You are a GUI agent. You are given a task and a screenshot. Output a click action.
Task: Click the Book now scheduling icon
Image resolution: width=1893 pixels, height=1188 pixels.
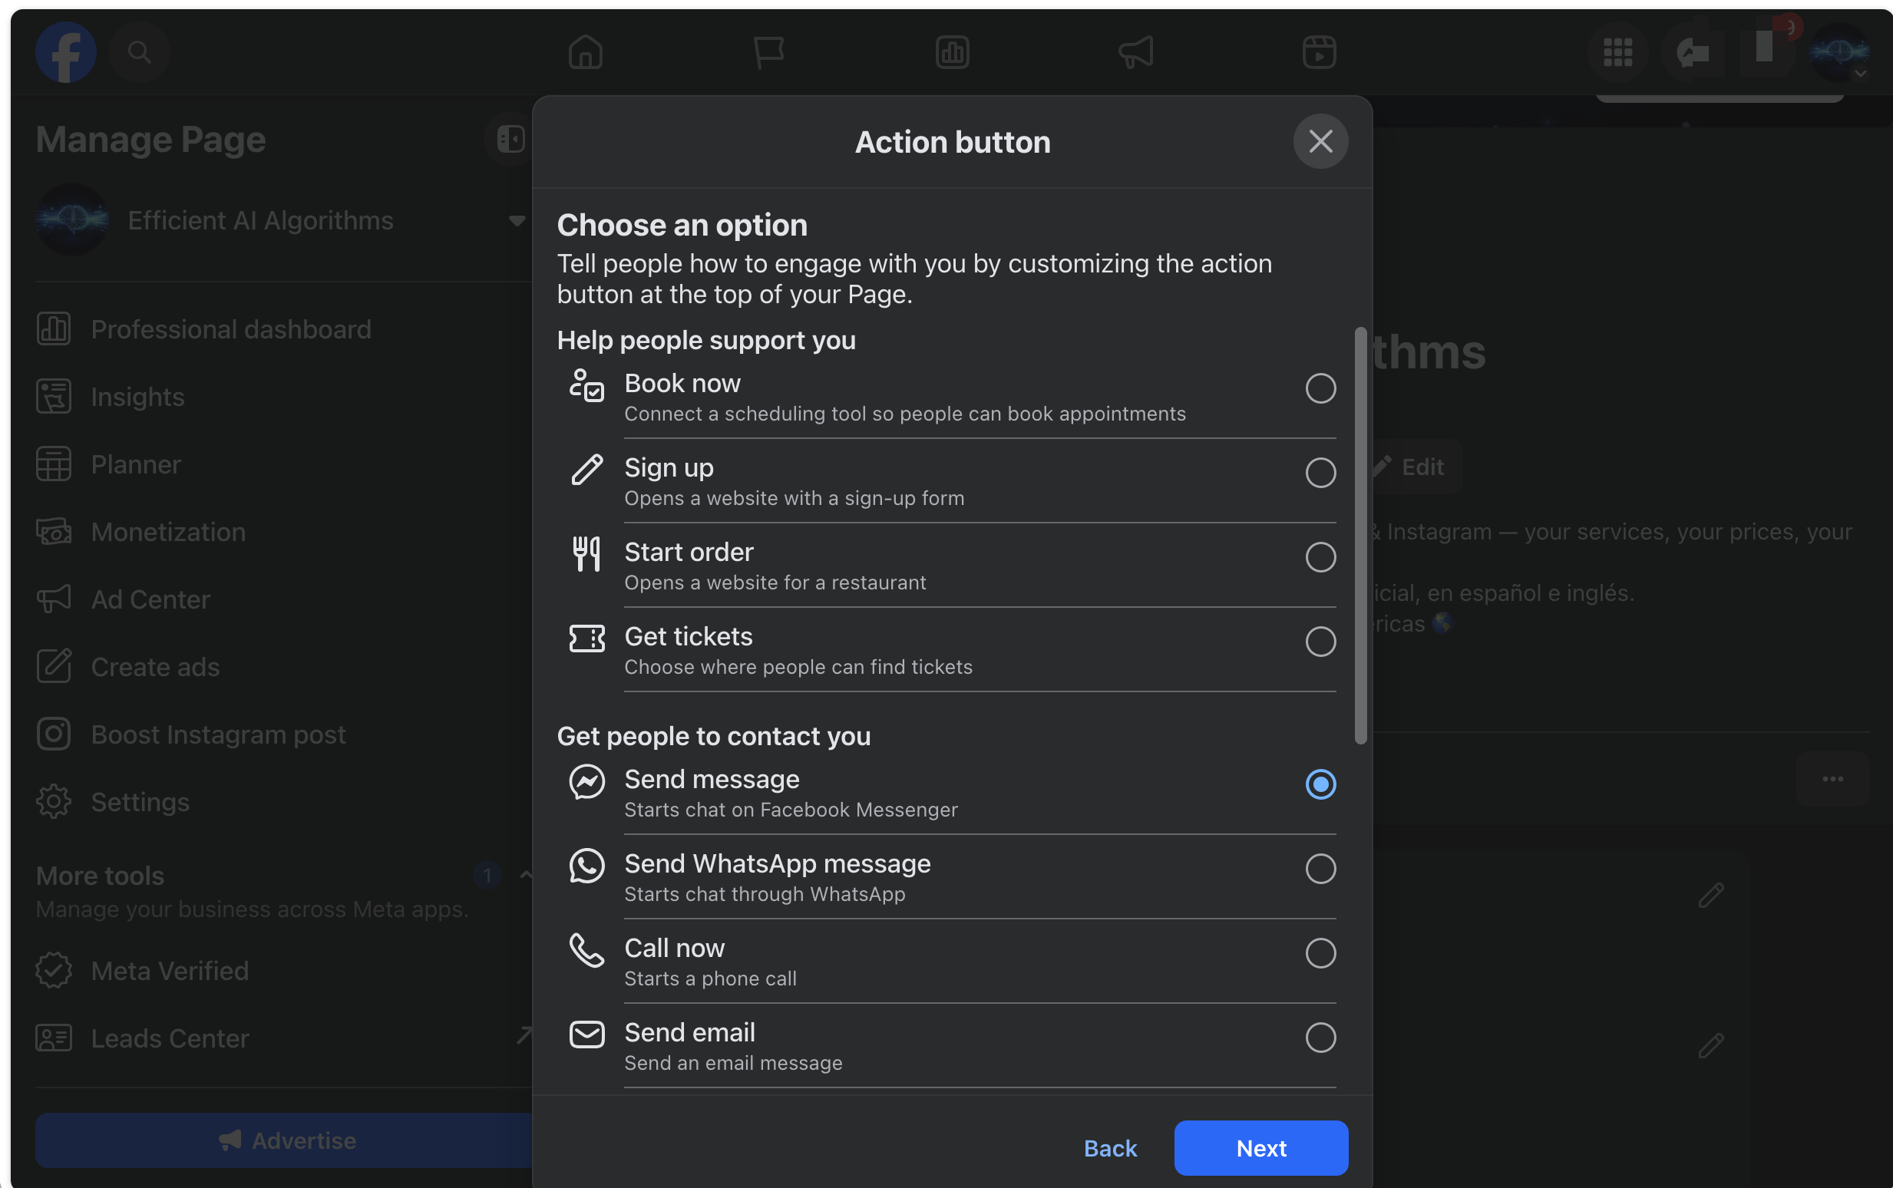click(587, 385)
